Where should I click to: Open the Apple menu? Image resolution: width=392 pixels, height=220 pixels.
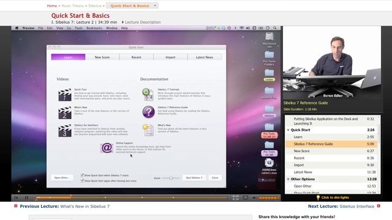click(x=17, y=28)
